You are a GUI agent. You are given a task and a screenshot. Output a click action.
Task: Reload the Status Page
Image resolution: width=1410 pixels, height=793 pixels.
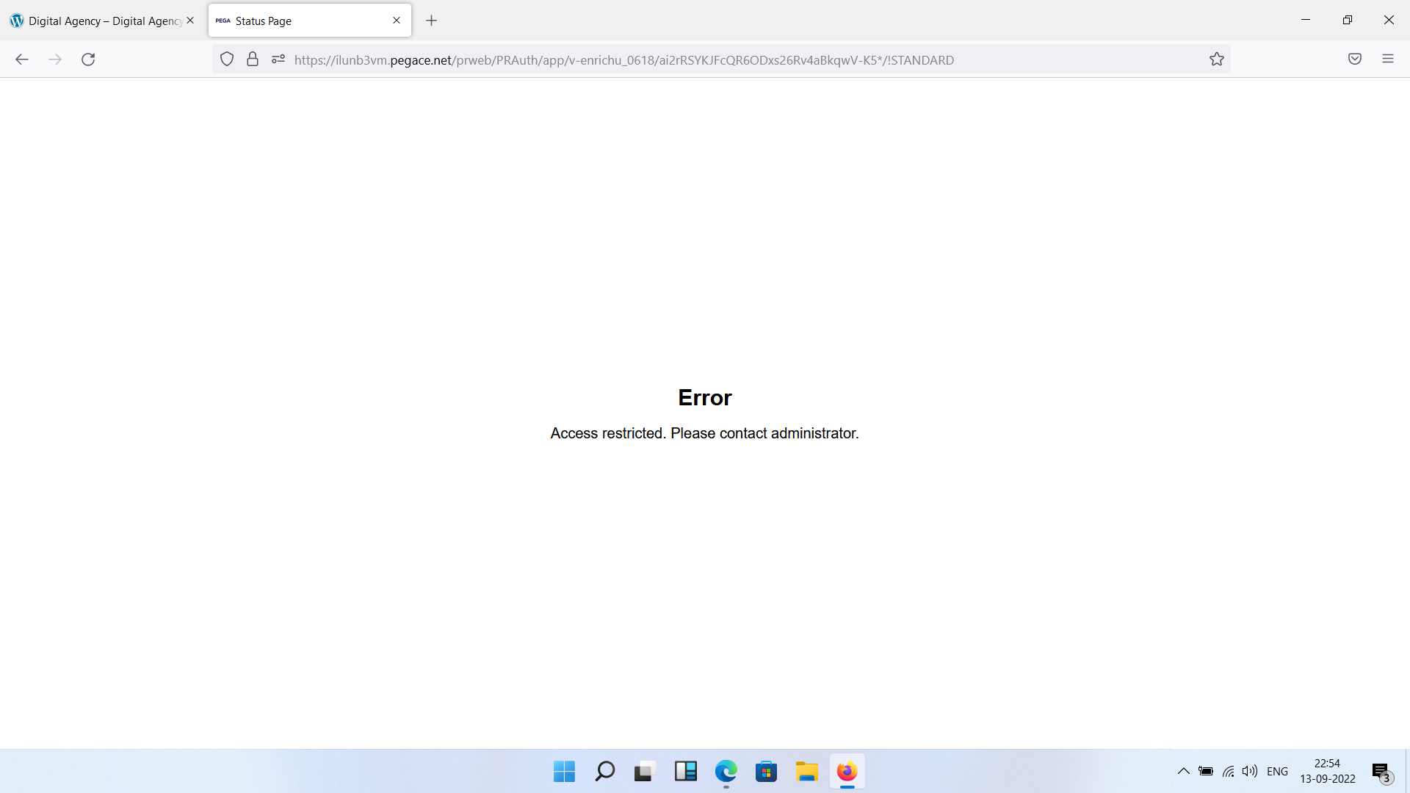[x=88, y=59]
